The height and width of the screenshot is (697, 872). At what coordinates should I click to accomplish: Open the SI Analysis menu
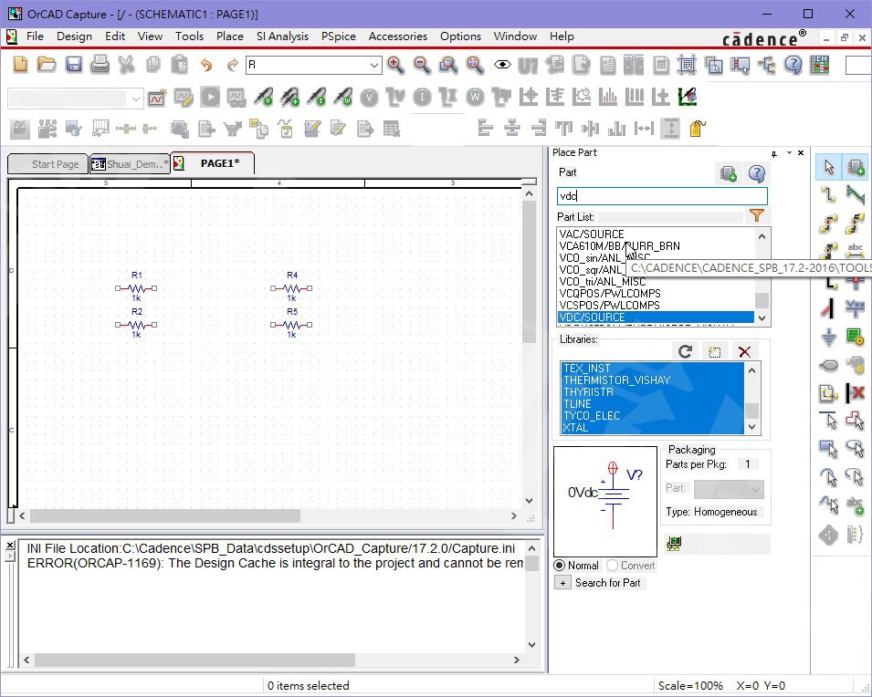282,36
